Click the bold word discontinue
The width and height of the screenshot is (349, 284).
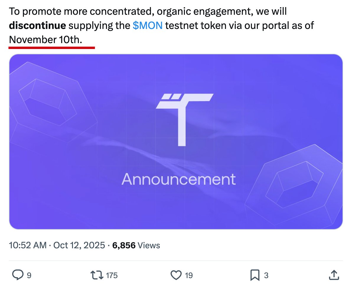coord(37,26)
